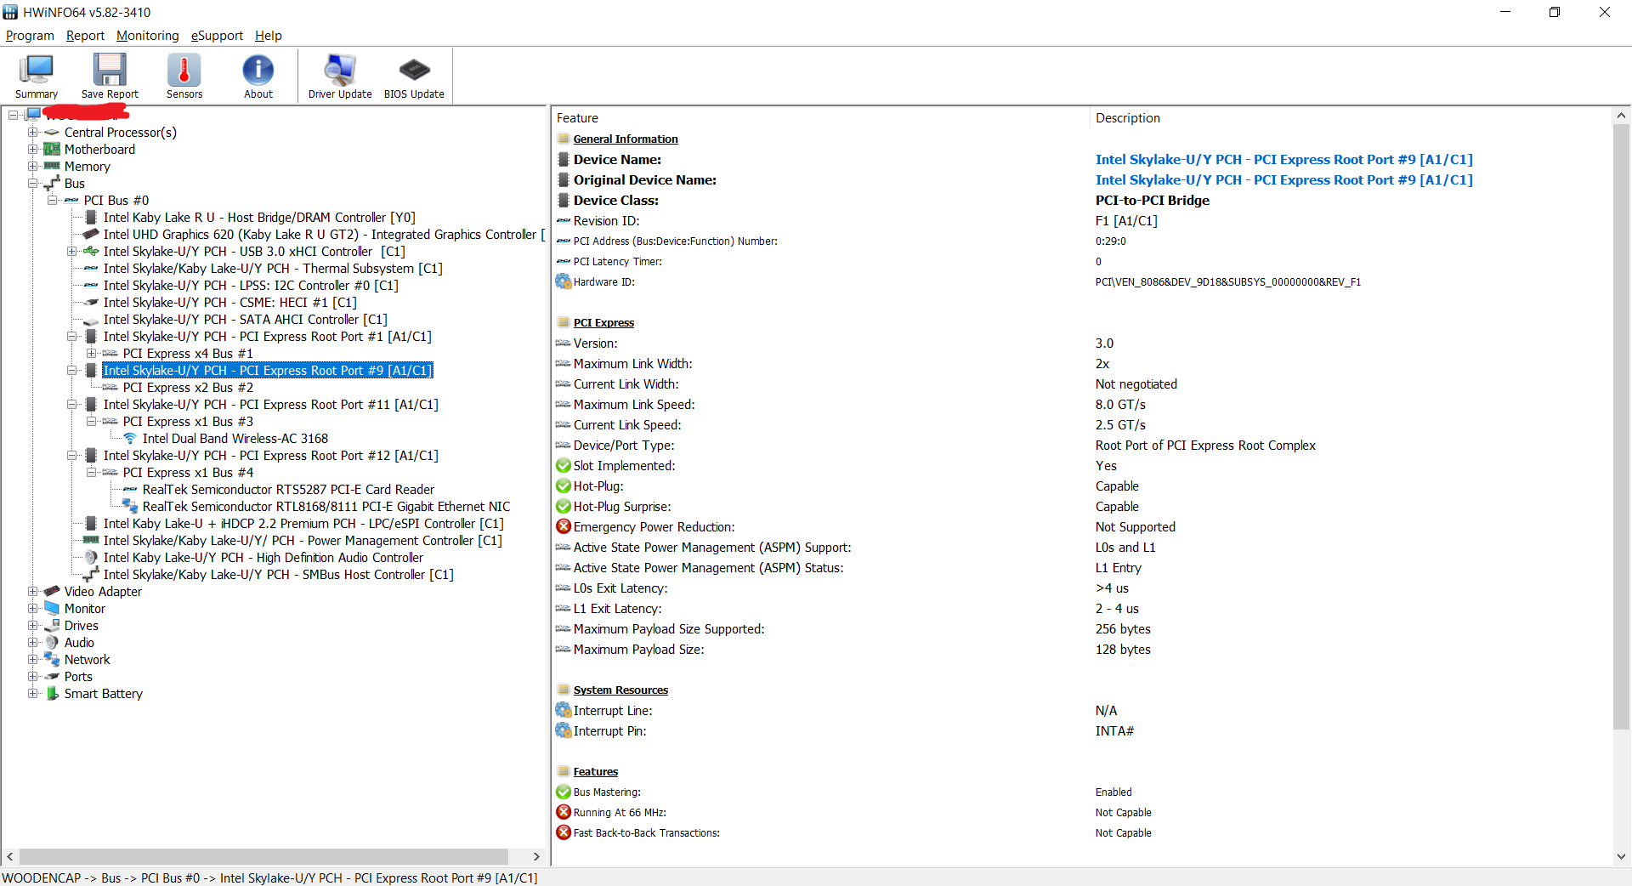1632x886 pixels.
Task: Click the Hardware ID gear icon
Action: point(564,281)
